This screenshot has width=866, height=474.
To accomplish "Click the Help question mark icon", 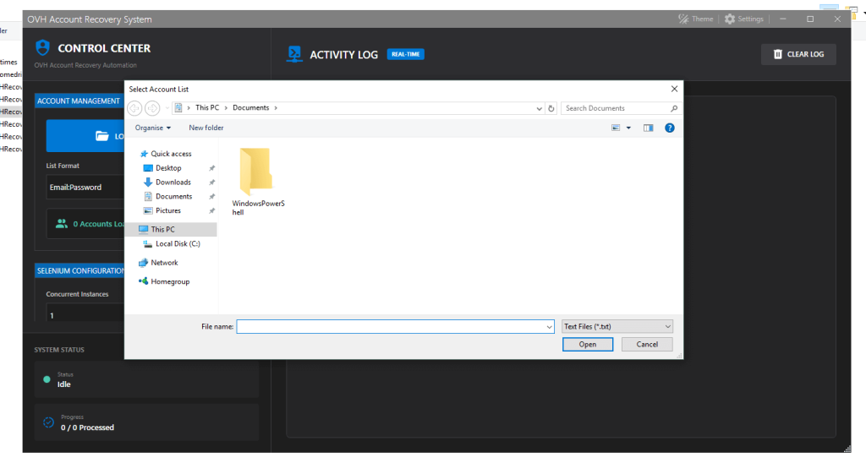I will [669, 128].
